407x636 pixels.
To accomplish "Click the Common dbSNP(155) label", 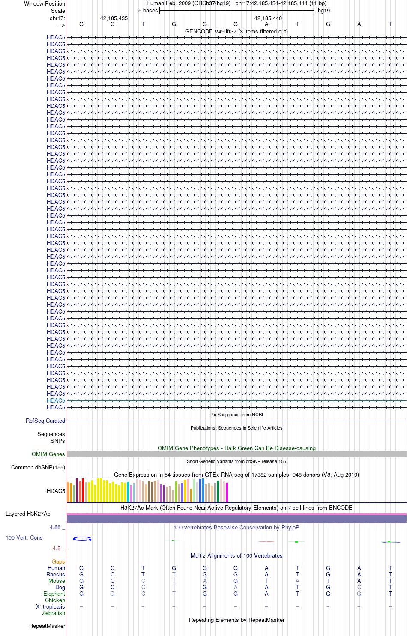I will click(38, 467).
